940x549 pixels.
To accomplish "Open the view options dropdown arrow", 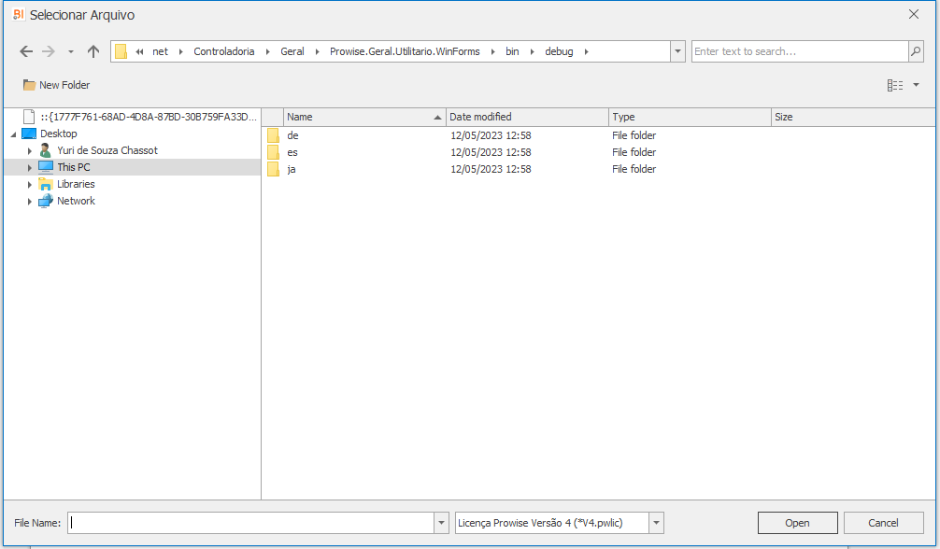I will tap(916, 85).
